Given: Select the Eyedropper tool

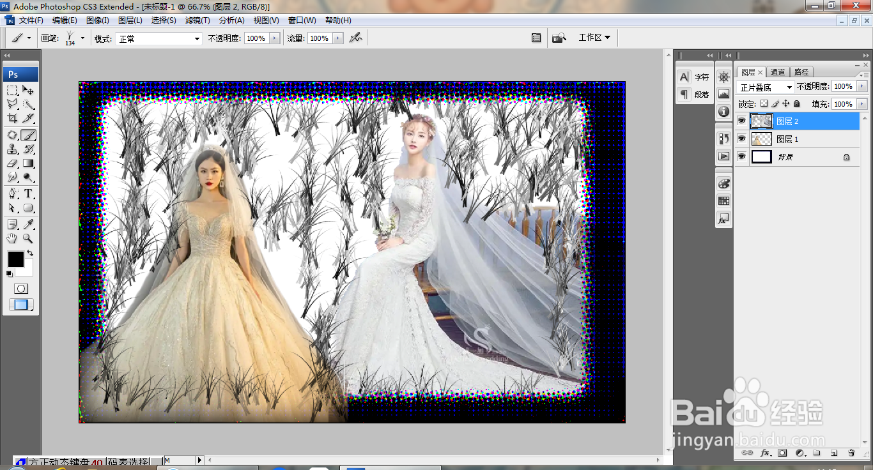Looking at the screenshot, I should coord(28,224).
